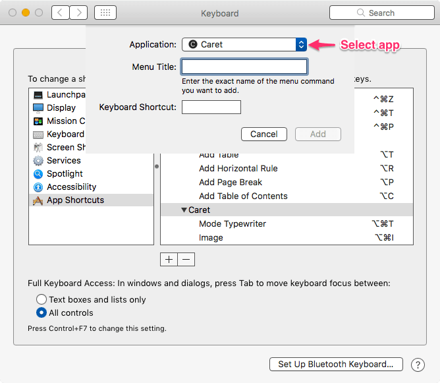Click the Accessibility icon

38,187
